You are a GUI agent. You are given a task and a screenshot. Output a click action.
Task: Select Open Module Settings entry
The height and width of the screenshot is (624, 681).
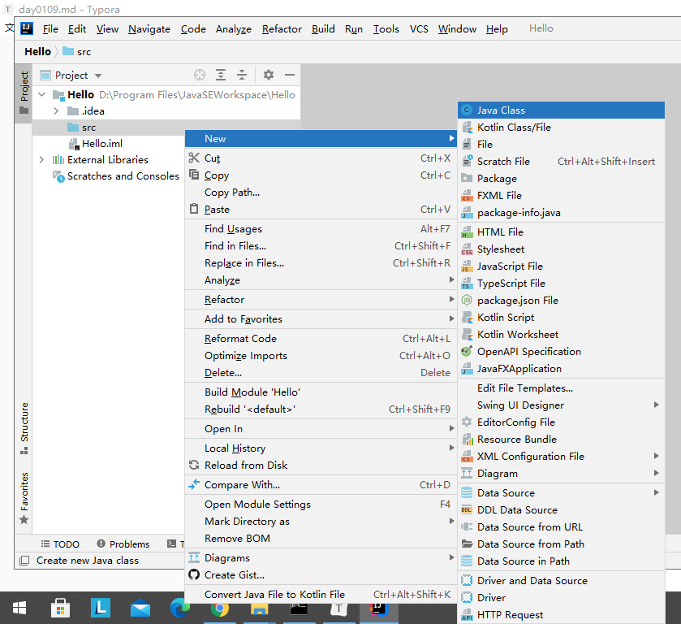point(321,504)
